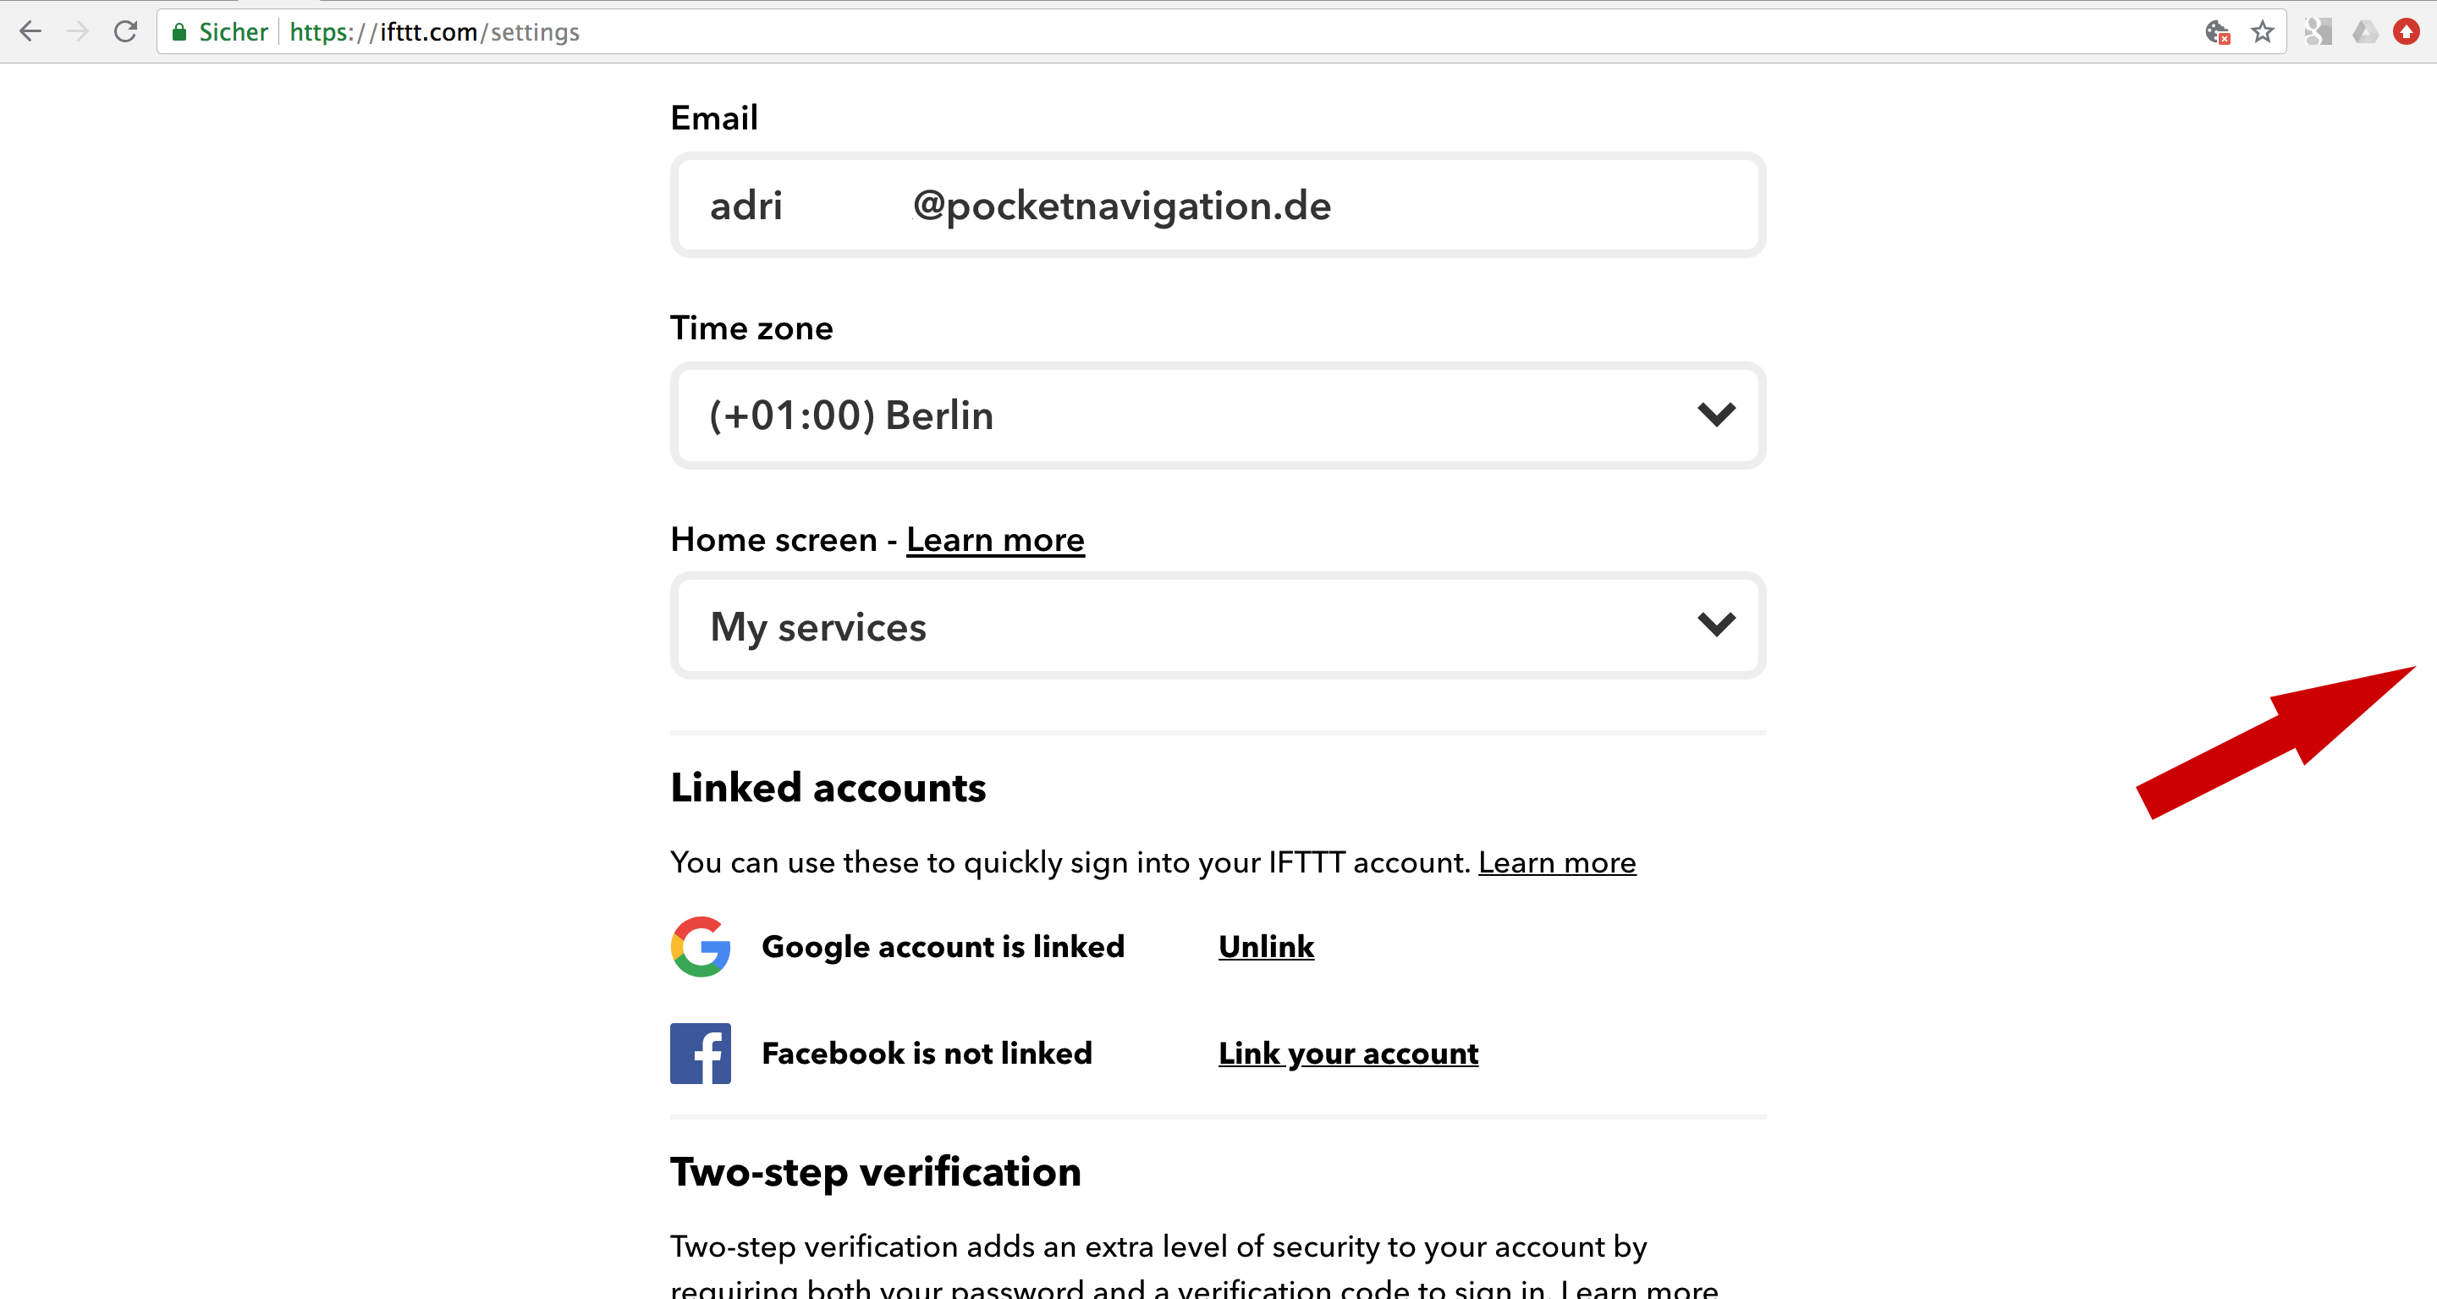Click the browser address bar URL
The height and width of the screenshot is (1299, 2437).
pos(435,32)
